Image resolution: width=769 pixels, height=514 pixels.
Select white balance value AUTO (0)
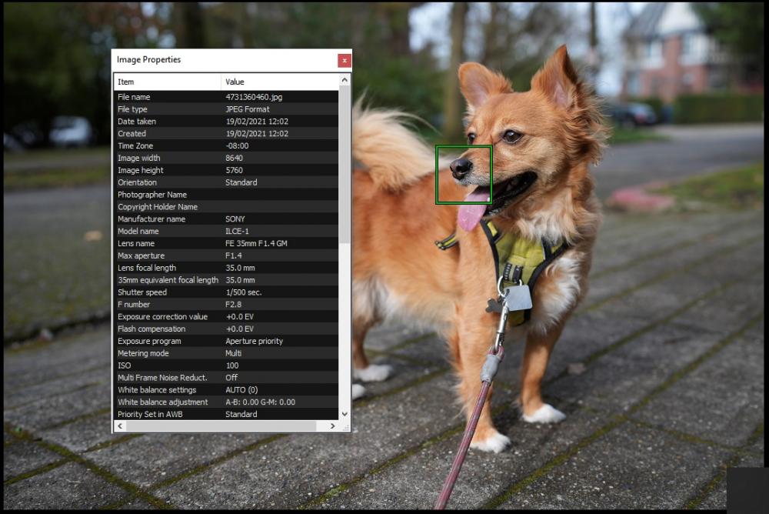[x=241, y=390]
